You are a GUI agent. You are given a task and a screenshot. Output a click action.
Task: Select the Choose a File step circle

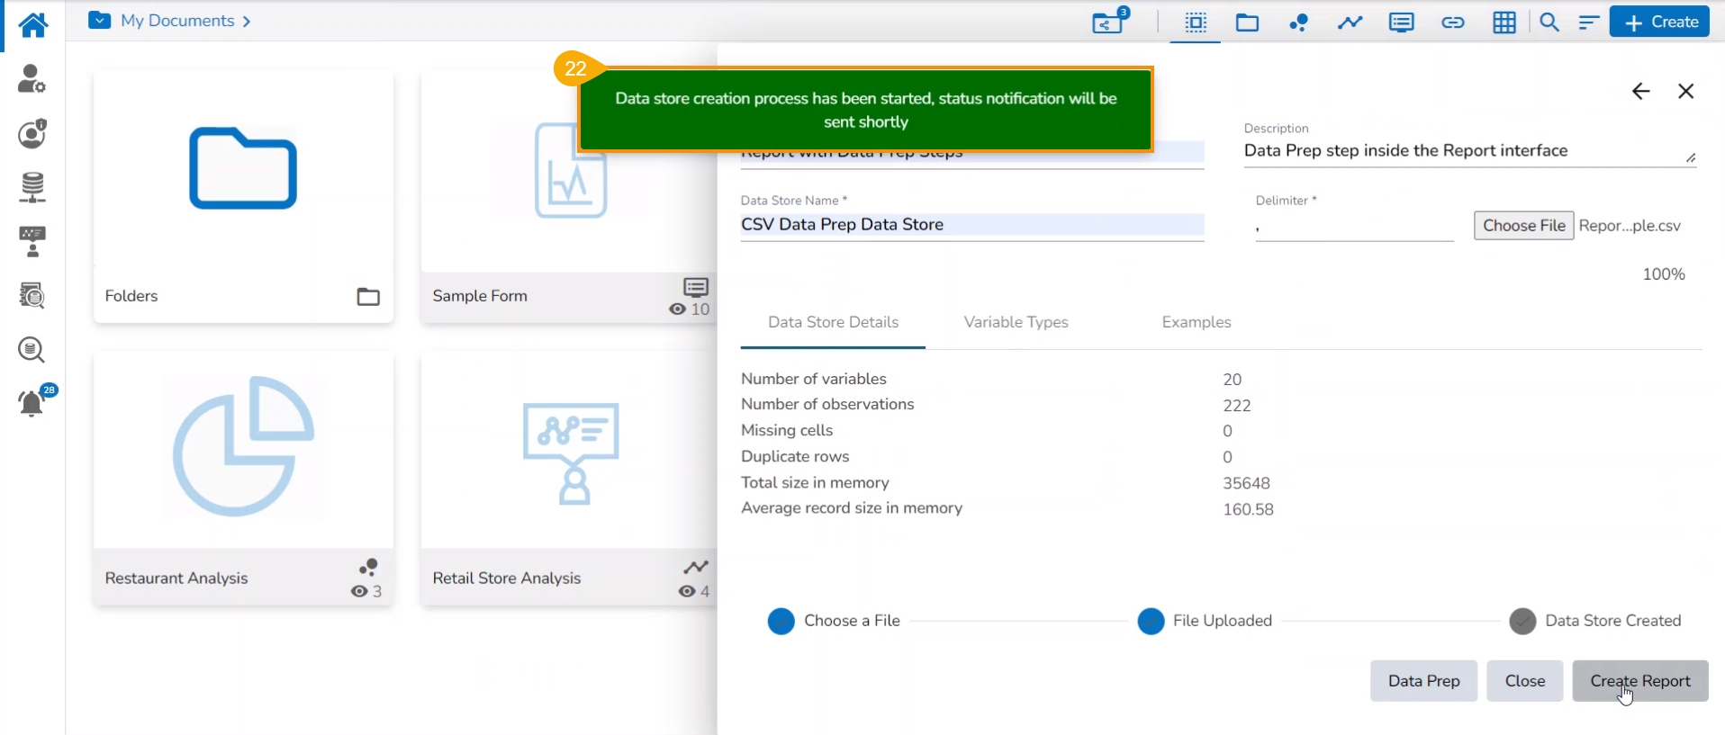coord(781,621)
